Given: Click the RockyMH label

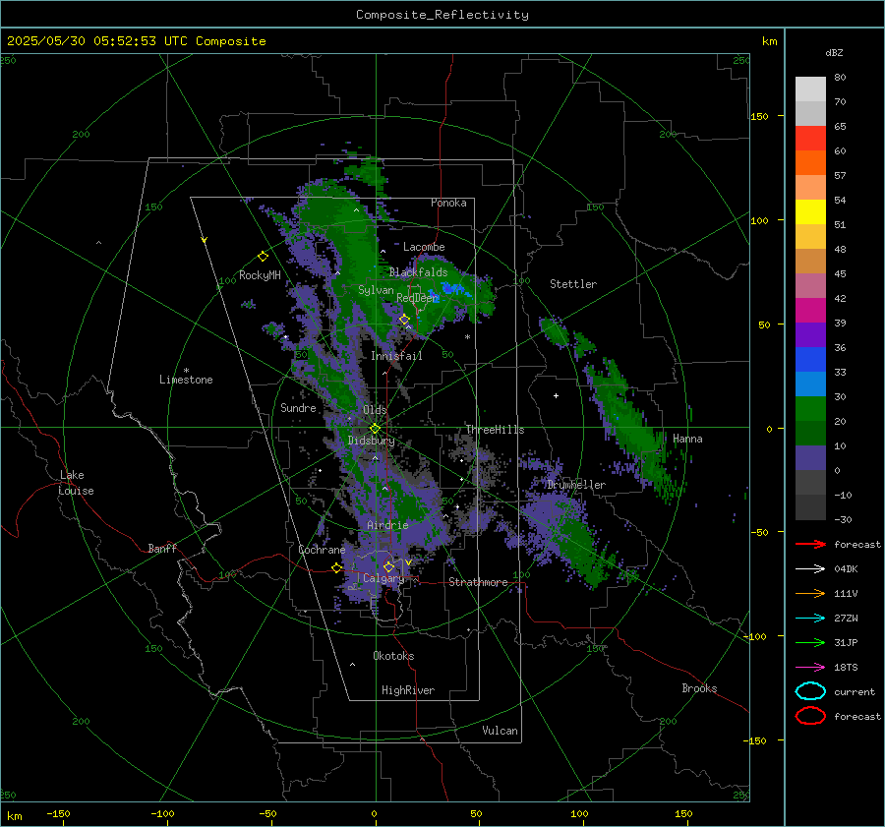Looking at the screenshot, I should (x=260, y=275).
